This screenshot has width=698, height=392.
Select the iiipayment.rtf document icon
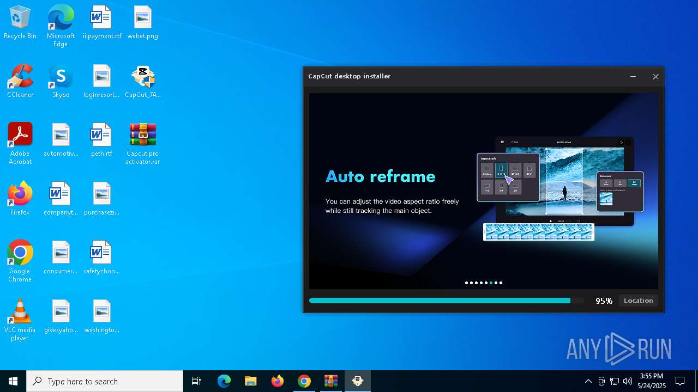(102, 23)
